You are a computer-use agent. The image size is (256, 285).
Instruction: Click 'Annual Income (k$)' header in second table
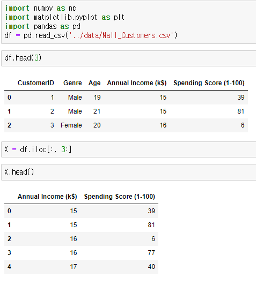(x=47, y=197)
